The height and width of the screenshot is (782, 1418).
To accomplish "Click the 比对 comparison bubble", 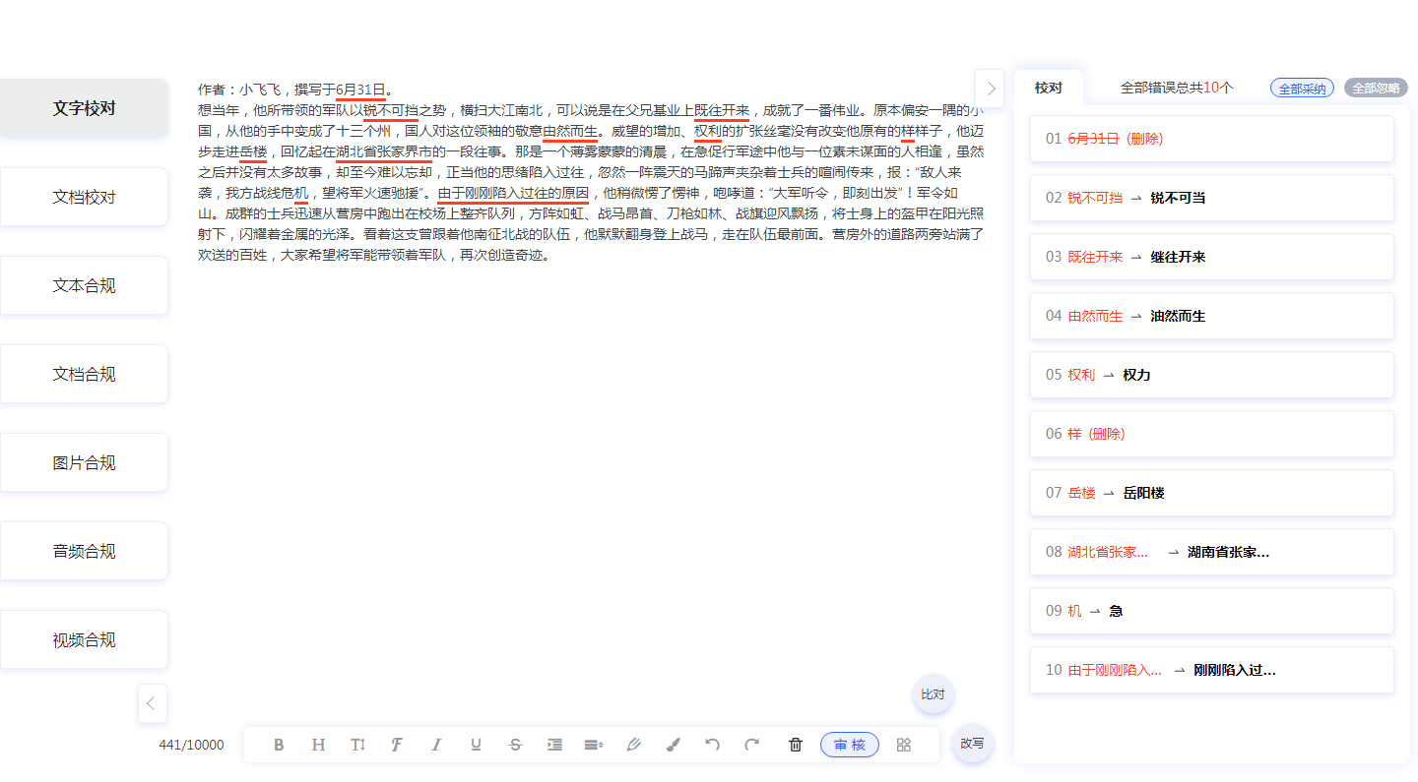I will 933,694.
